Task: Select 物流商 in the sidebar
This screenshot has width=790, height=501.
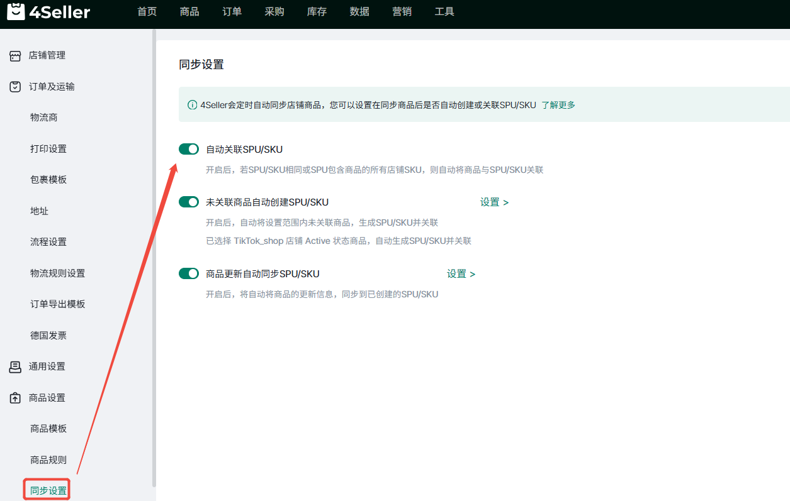Action: click(44, 118)
